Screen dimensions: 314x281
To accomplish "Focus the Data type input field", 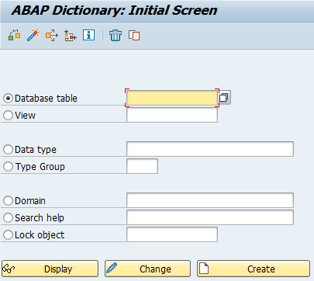I will point(210,149).
